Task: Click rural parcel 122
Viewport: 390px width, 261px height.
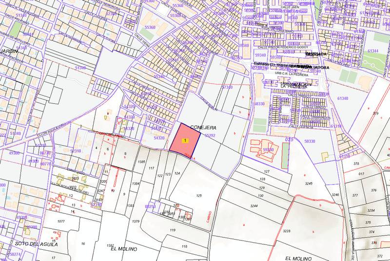Action: click(160, 176)
